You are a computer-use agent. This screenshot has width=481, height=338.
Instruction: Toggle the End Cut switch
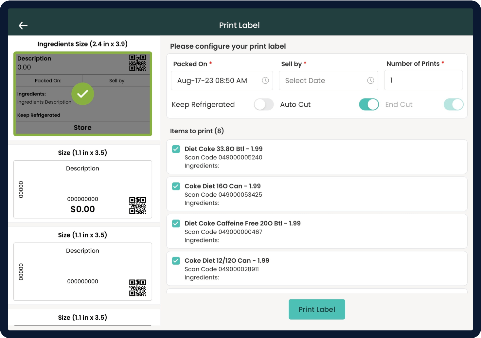click(x=454, y=105)
